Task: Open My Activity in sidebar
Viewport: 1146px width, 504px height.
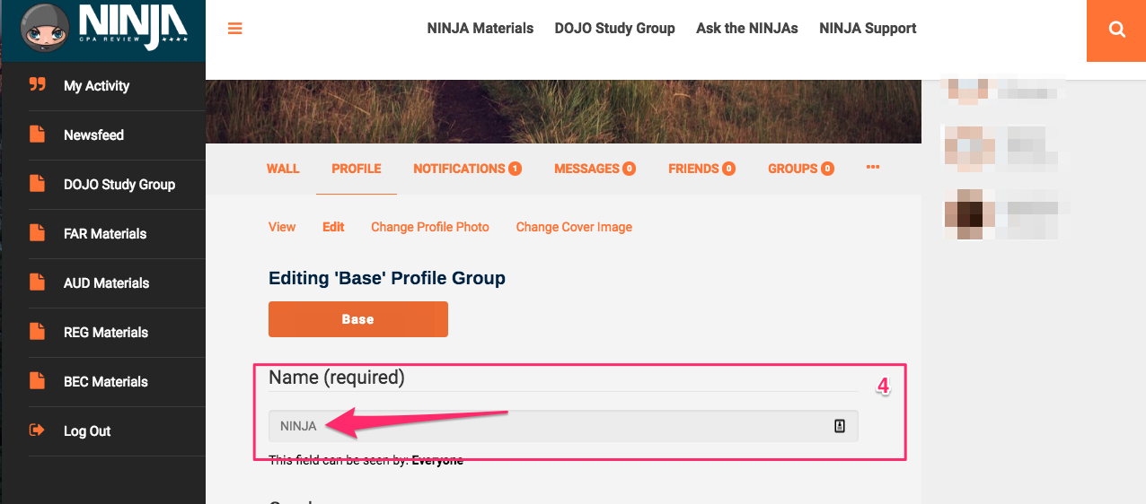Action: pos(97,86)
